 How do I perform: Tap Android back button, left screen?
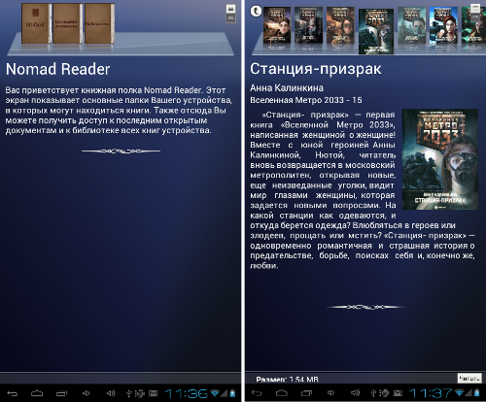point(13,393)
